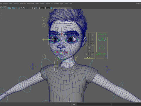The image size is (141, 106).
Task: Toggle the highlighted X-ray joints icon
Action: point(36,8)
